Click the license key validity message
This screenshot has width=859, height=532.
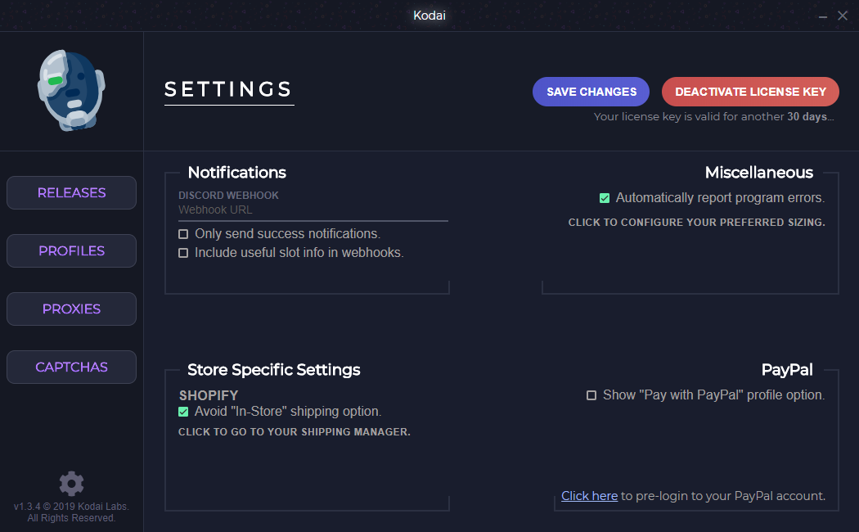(x=714, y=117)
